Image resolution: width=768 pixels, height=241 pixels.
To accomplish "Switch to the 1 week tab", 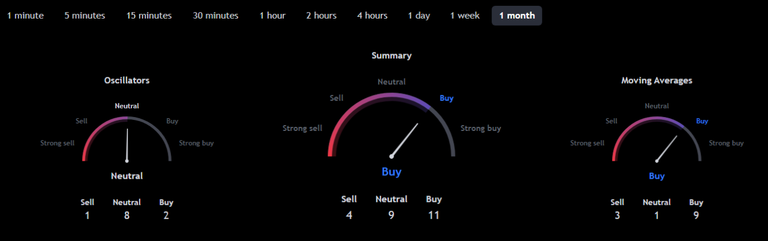I will tap(465, 16).
